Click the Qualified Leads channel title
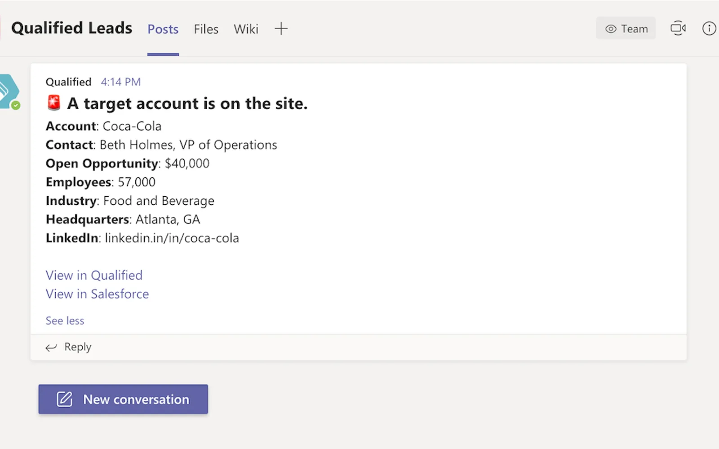This screenshot has width=719, height=449. 72,28
